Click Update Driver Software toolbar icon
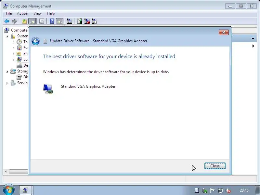260x195 pixels. 79,21
